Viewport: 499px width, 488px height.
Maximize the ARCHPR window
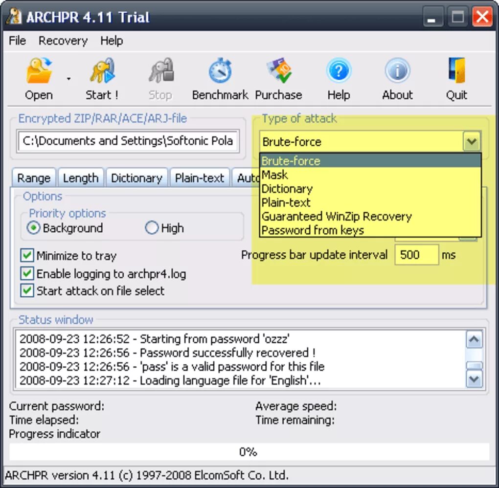coord(457,17)
